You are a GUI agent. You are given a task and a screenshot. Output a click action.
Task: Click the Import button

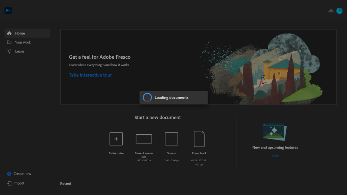[16, 183]
